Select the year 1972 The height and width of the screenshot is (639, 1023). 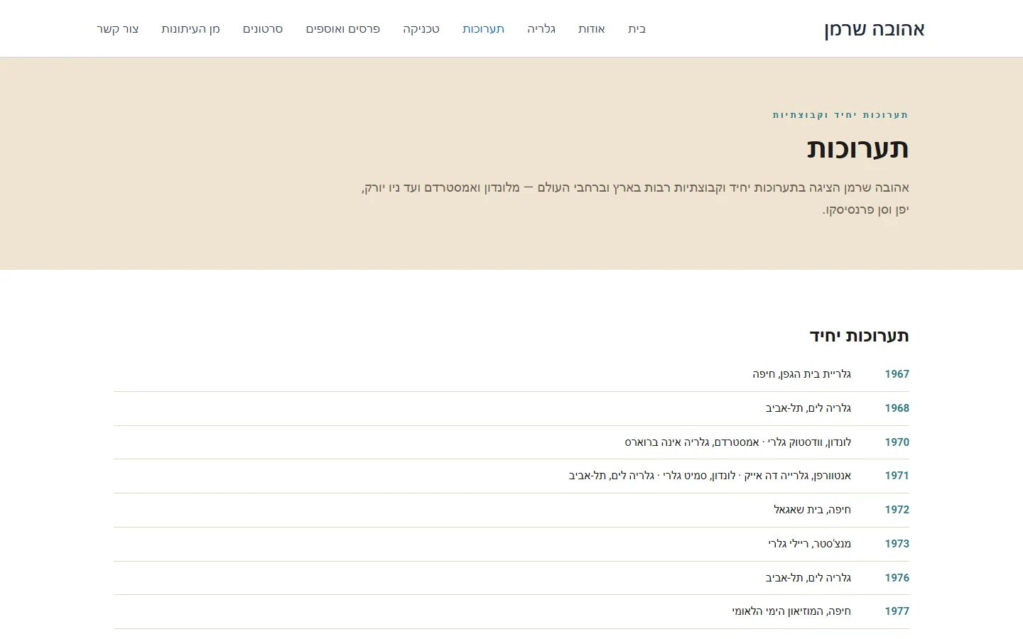point(897,510)
